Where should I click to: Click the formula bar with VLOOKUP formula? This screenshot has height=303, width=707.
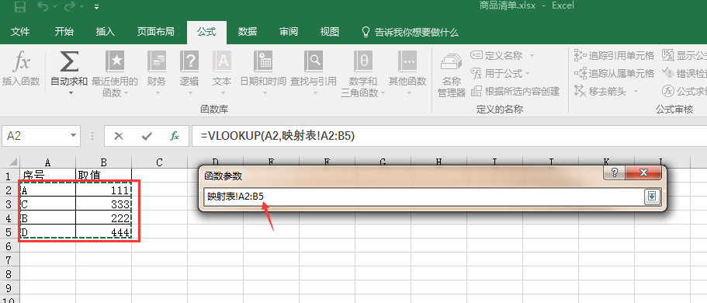(449, 136)
